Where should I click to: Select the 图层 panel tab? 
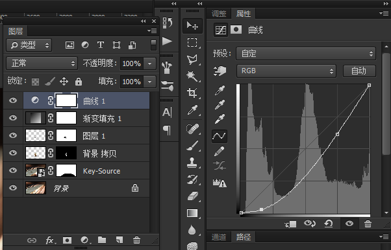coord(16,31)
